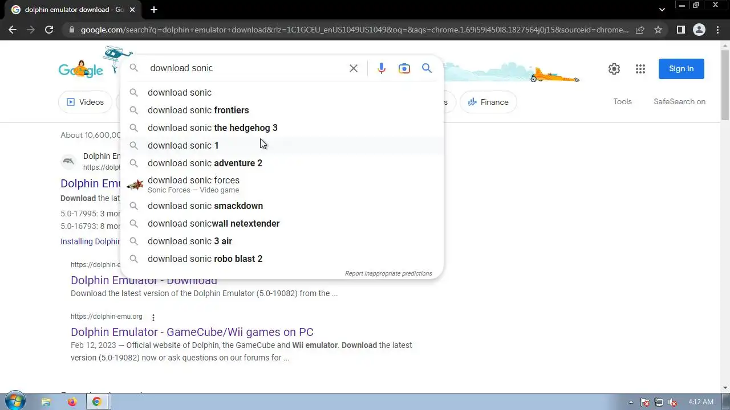Select suggestion 'download sonic 3 air'
The height and width of the screenshot is (410, 730).
(x=282, y=241)
